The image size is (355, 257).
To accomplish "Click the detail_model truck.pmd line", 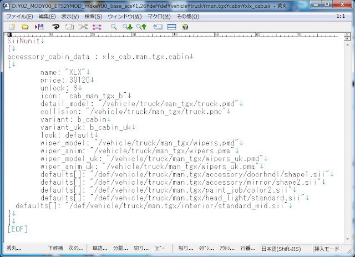I will click(x=141, y=104).
